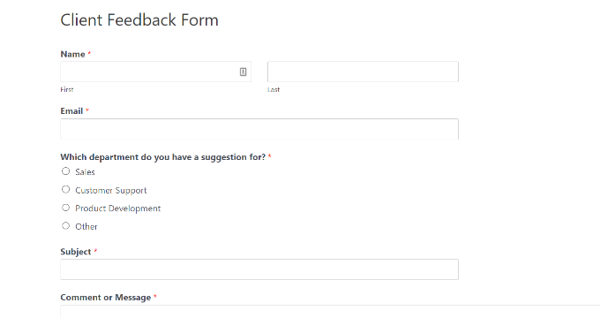Click into the Last name field
Viewport: 600px width, 318px height.
tap(363, 72)
